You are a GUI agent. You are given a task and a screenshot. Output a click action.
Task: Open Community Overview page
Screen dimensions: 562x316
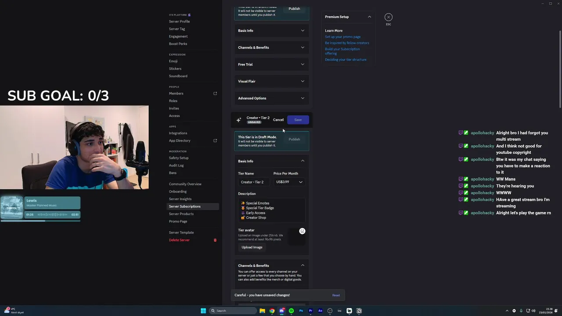point(185,184)
